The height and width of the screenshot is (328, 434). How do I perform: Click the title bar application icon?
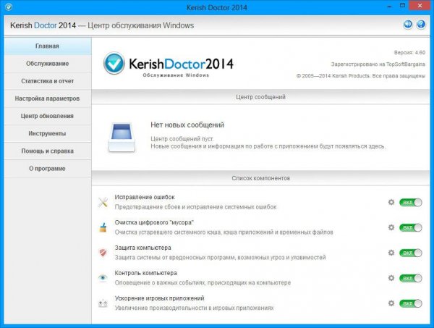coord(9,7)
